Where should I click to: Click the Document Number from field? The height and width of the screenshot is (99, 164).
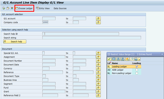(49, 61)
